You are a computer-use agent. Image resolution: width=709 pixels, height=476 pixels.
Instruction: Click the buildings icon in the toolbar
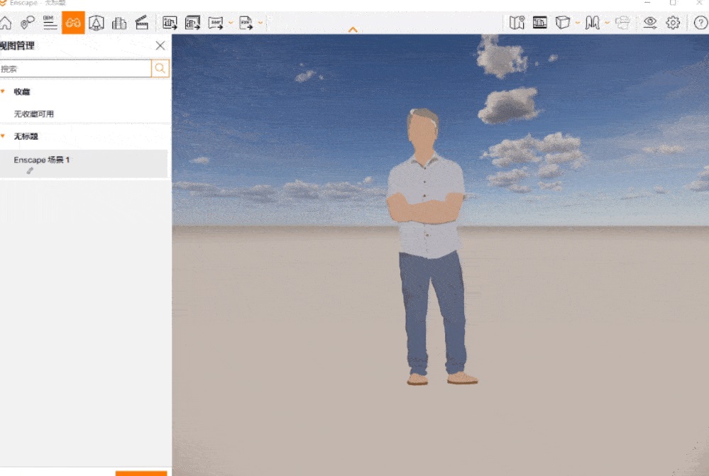click(x=119, y=23)
